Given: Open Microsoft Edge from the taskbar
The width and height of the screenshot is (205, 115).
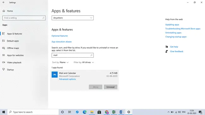Looking at the screenshot, I should (85, 112).
